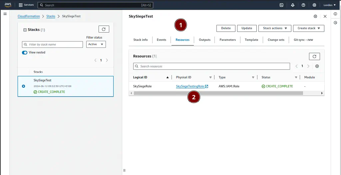Click the split panel resize handle

coord(124,170)
